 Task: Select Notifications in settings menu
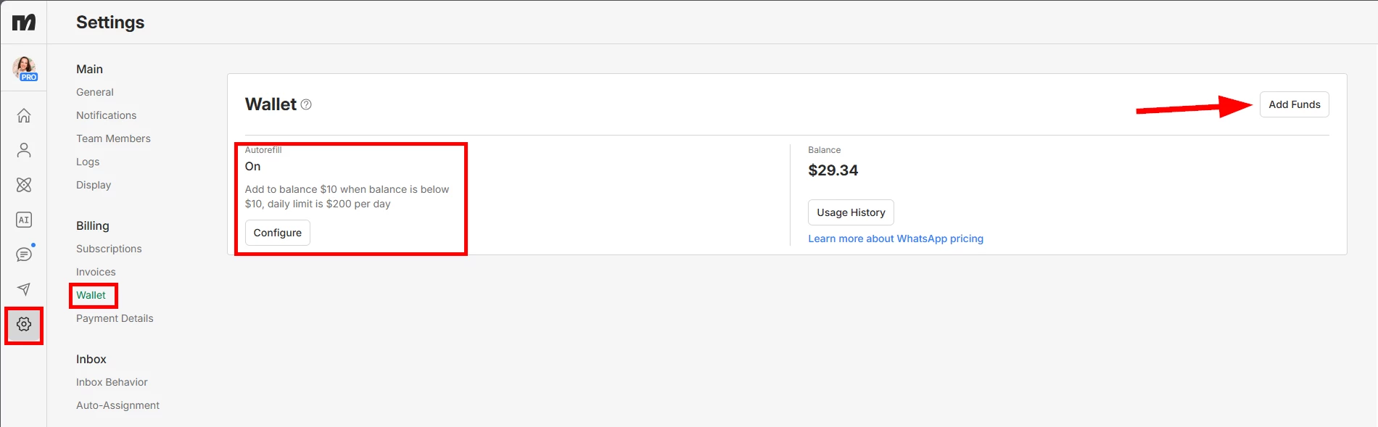[x=107, y=115]
